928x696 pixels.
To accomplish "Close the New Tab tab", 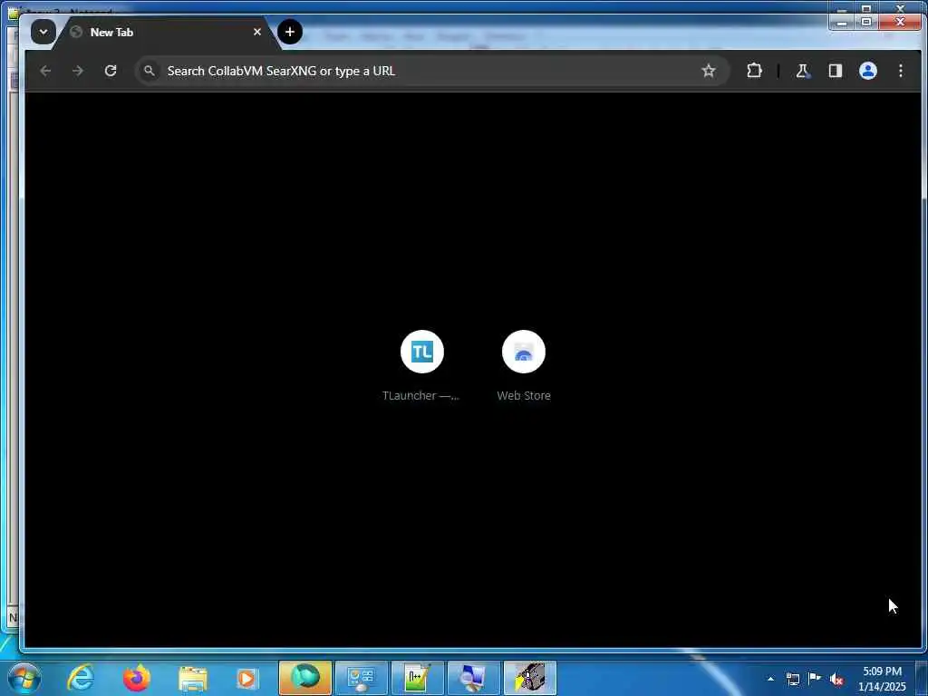I will click(x=256, y=32).
